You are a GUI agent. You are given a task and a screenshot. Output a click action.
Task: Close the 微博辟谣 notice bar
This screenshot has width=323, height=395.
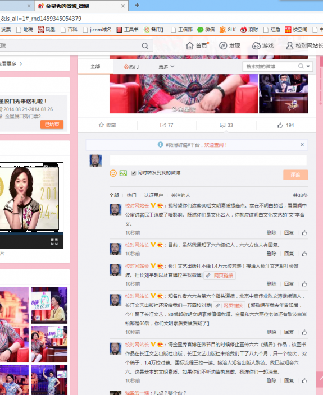tap(302, 145)
